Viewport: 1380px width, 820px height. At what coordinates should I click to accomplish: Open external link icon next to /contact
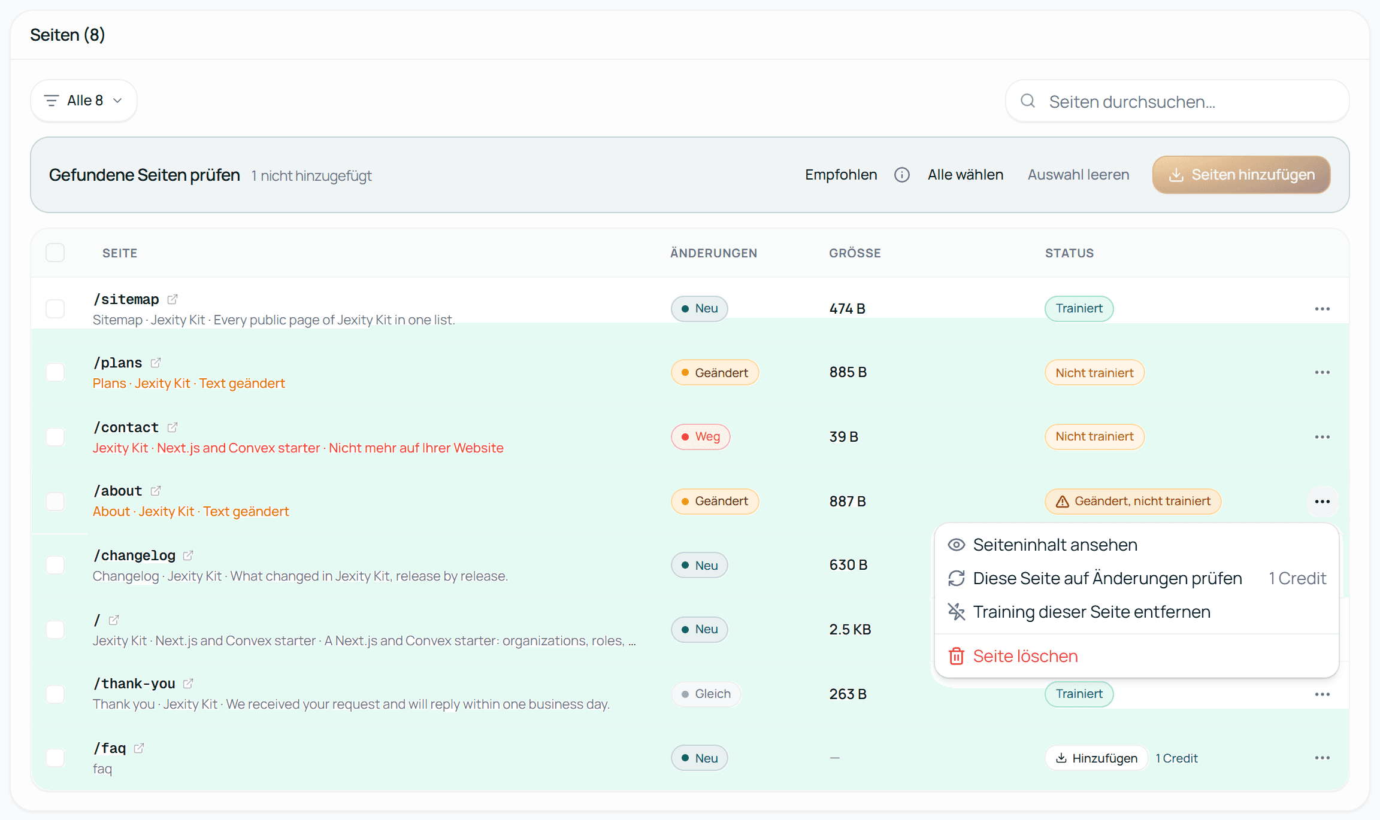[x=172, y=427]
